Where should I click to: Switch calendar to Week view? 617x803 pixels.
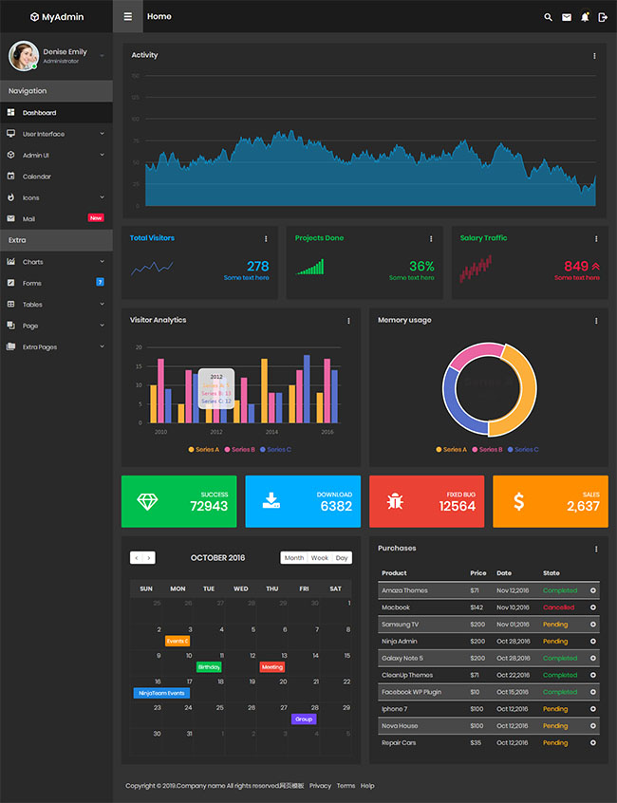click(320, 558)
